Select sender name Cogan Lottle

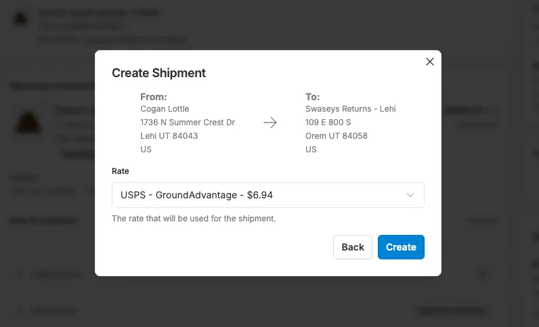(x=165, y=109)
